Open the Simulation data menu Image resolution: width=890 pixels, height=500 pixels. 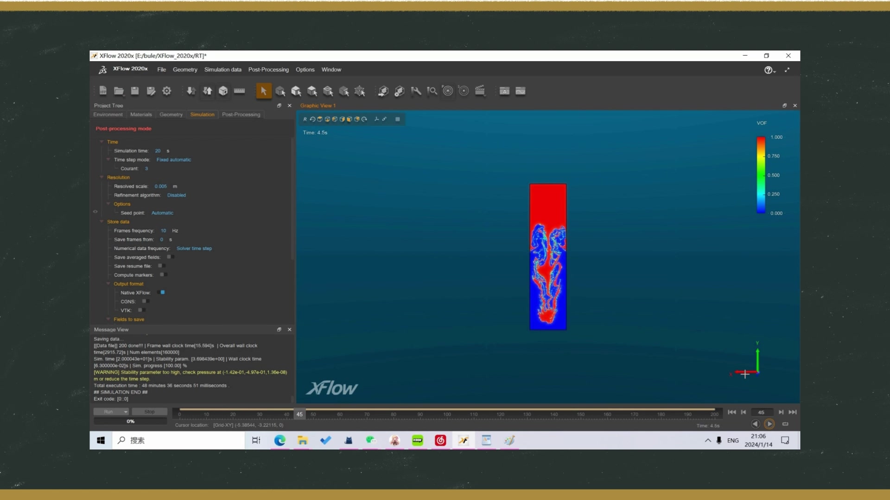click(x=222, y=69)
